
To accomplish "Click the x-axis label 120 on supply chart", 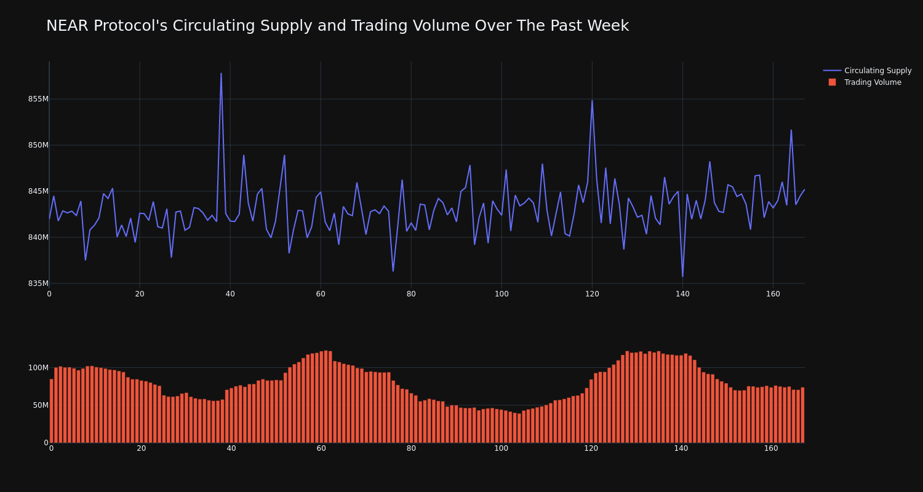I will 592,294.
